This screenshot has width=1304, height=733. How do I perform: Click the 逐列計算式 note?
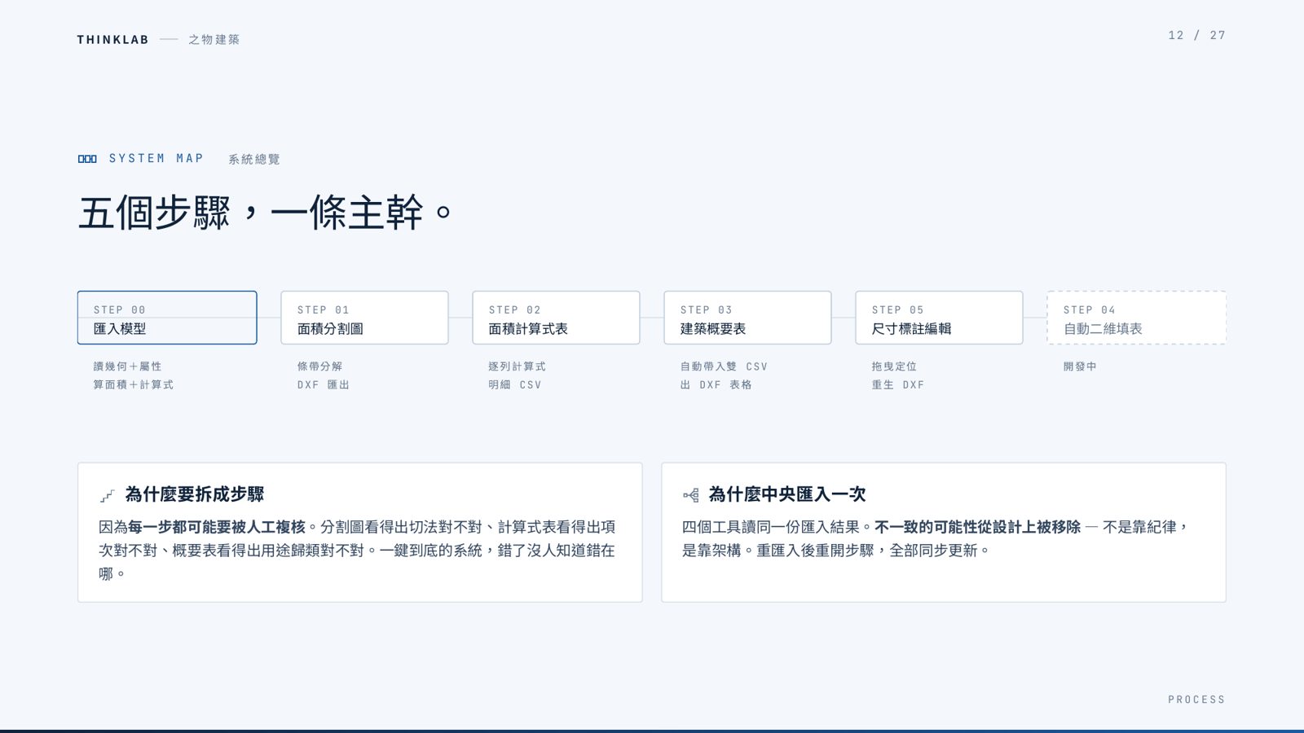(517, 366)
